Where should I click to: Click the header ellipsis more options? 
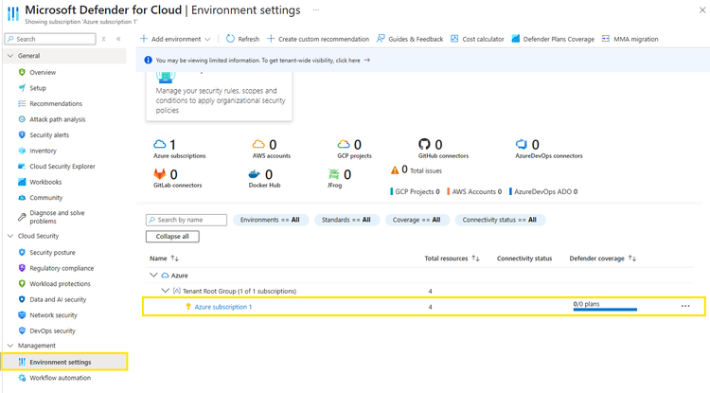coord(316,10)
